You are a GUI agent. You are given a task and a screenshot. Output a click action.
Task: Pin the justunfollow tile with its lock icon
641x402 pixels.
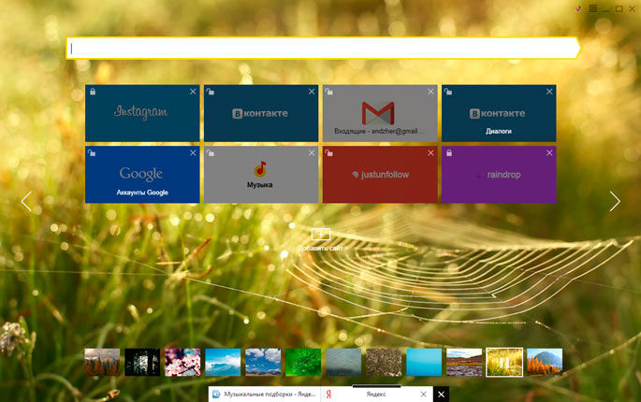tap(328, 152)
